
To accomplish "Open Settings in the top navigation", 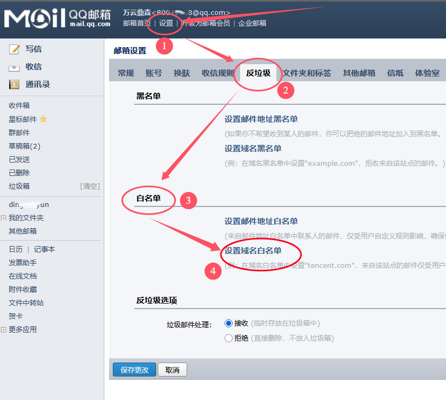I will click(x=166, y=23).
